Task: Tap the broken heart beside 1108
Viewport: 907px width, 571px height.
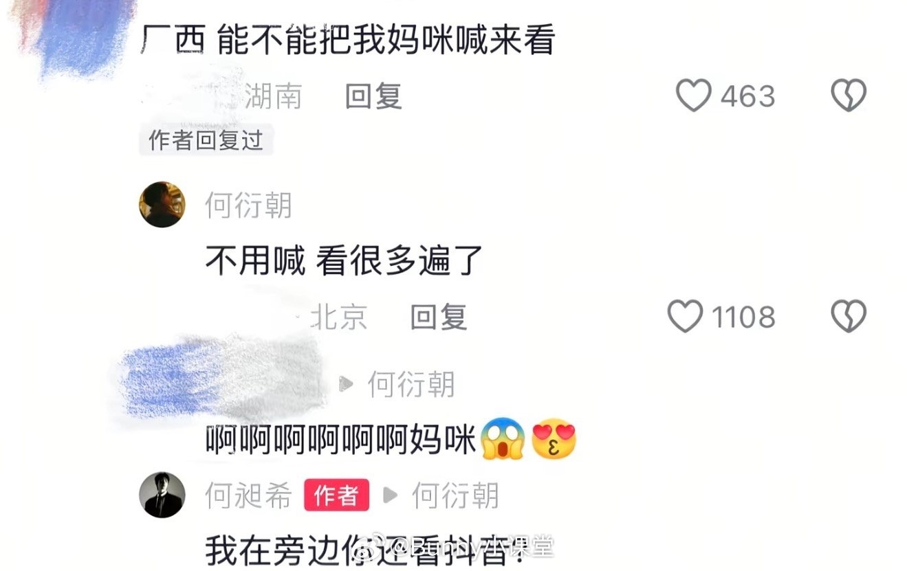Action: click(x=849, y=317)
